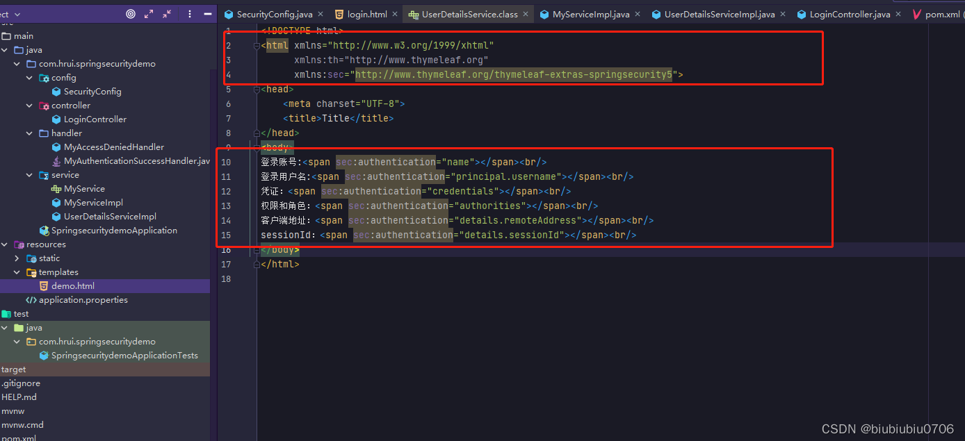Open project panel options three-dot menu
The height and width of the screenshot is (441, 965).
pos(190,14)
